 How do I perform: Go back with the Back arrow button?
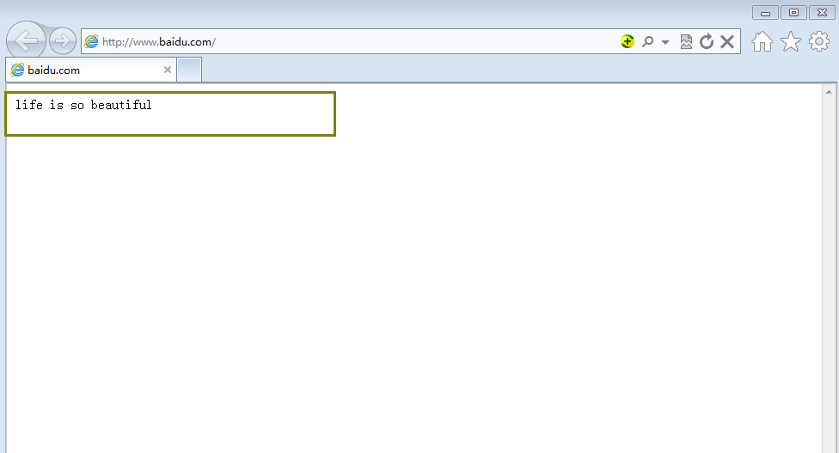(x=26, y=40)
